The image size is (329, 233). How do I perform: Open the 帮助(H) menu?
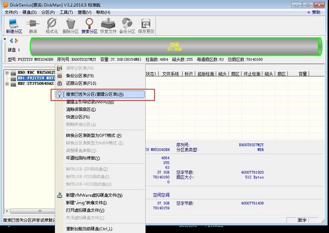point(103,13)
